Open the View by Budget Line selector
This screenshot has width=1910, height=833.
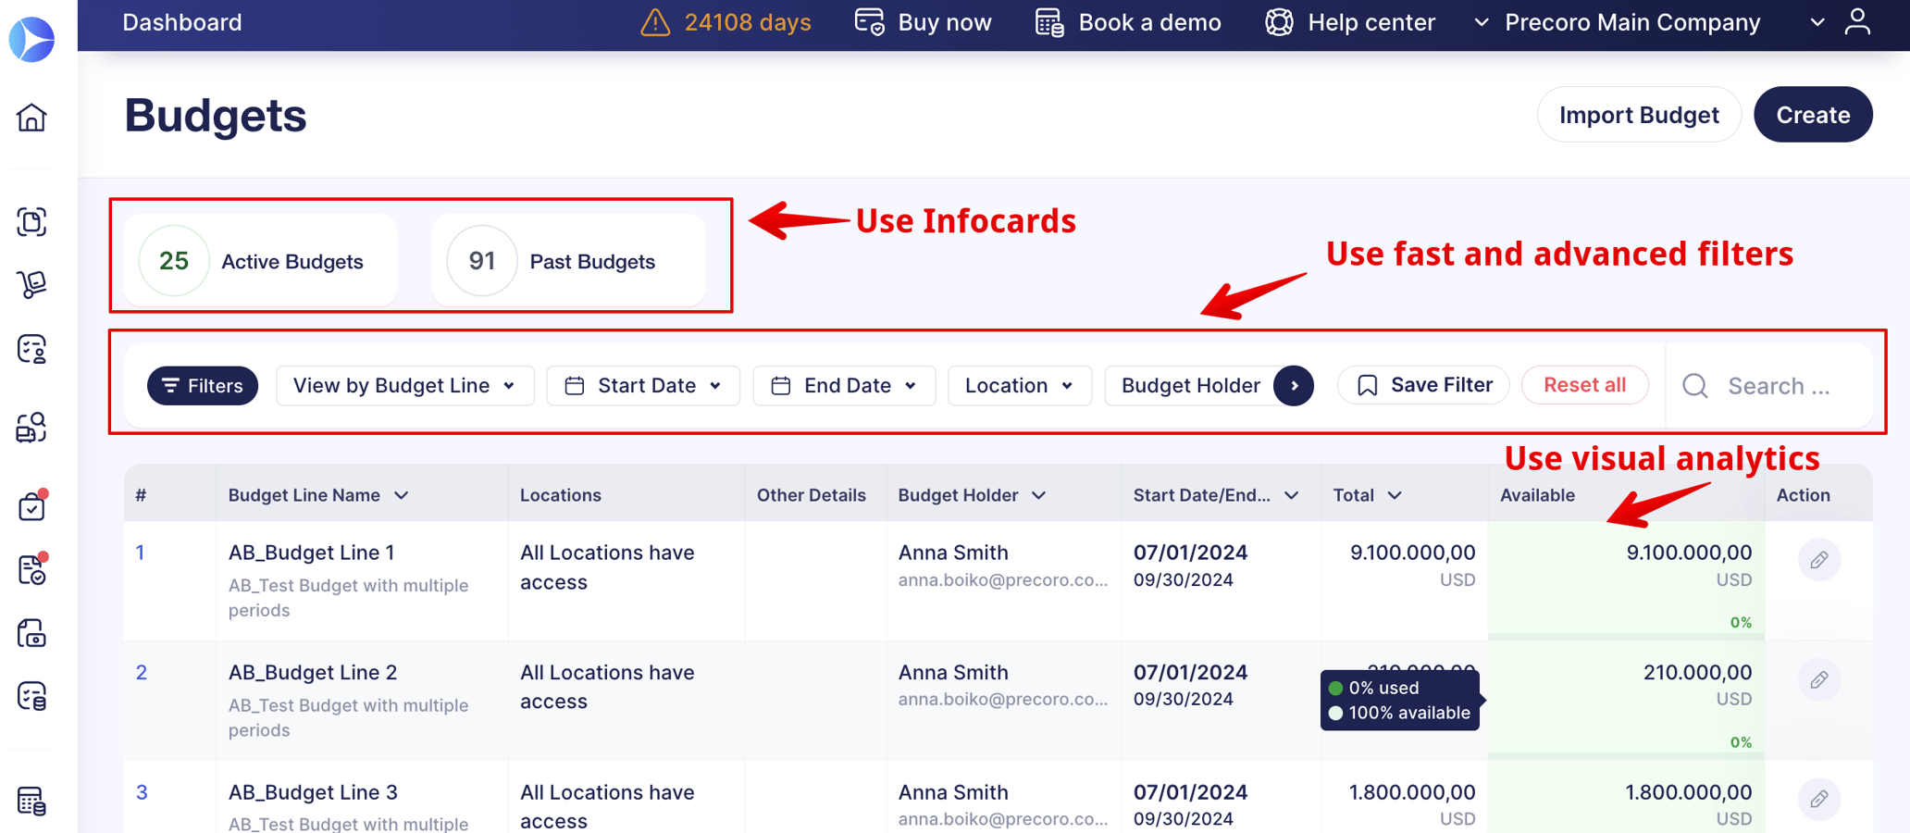click(404, 385)
